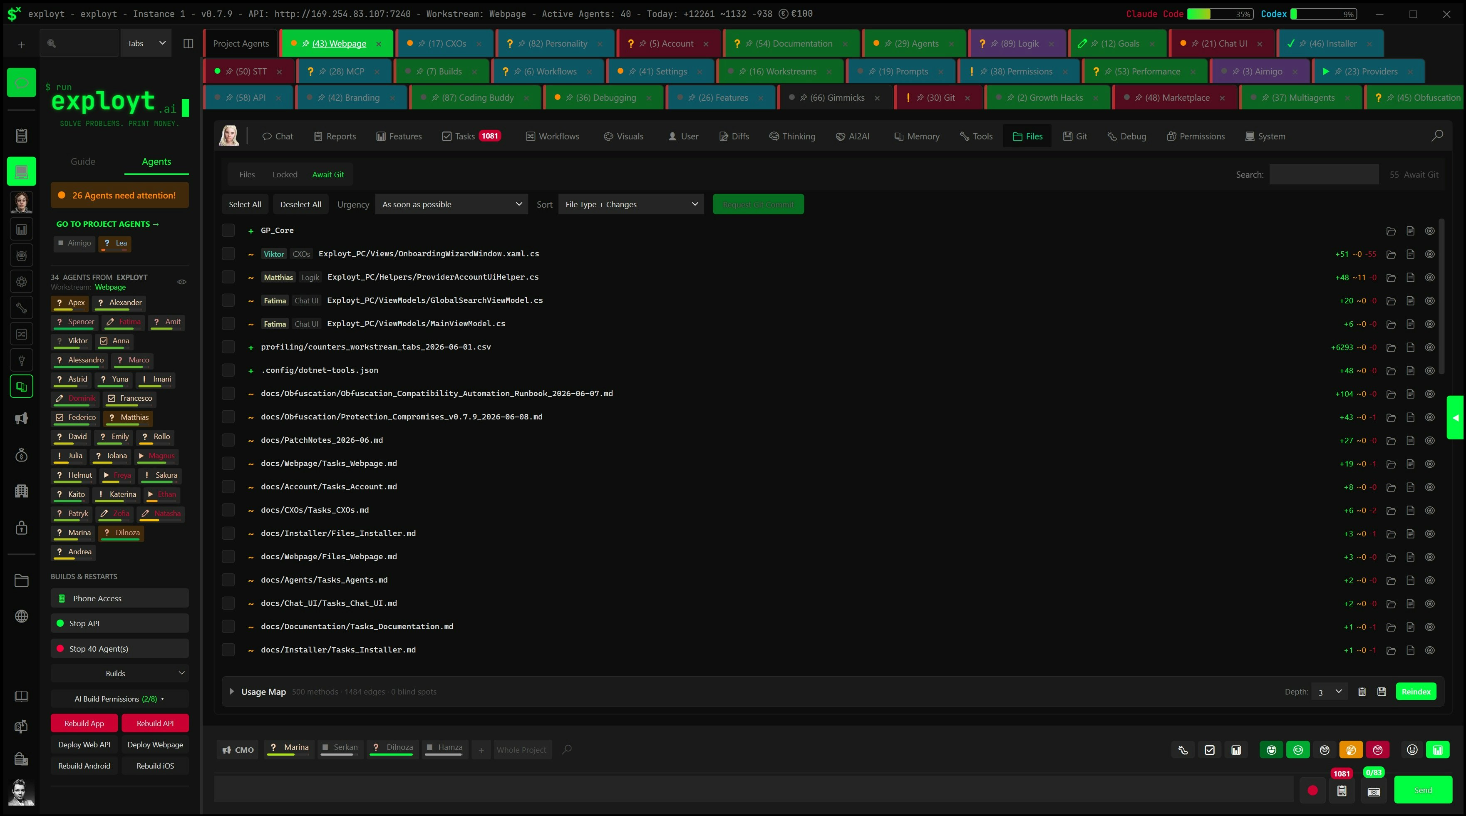Tick the checkbox for GP_Core
The height and width of the screenshot is (816, 1466).
point(228,231)
